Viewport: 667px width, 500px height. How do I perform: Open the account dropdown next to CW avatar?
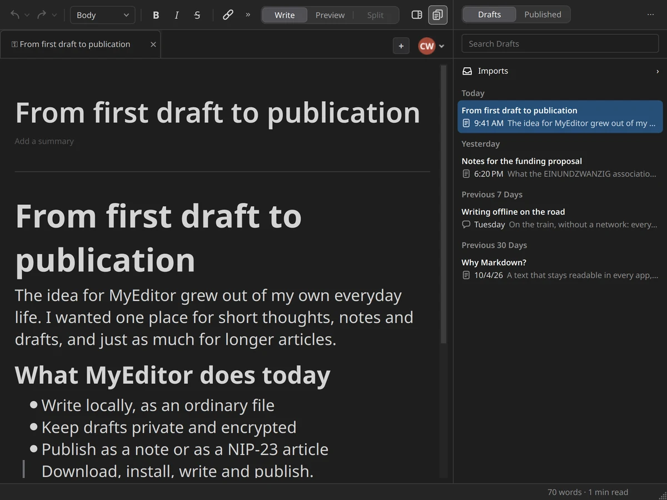pos(442,46)
